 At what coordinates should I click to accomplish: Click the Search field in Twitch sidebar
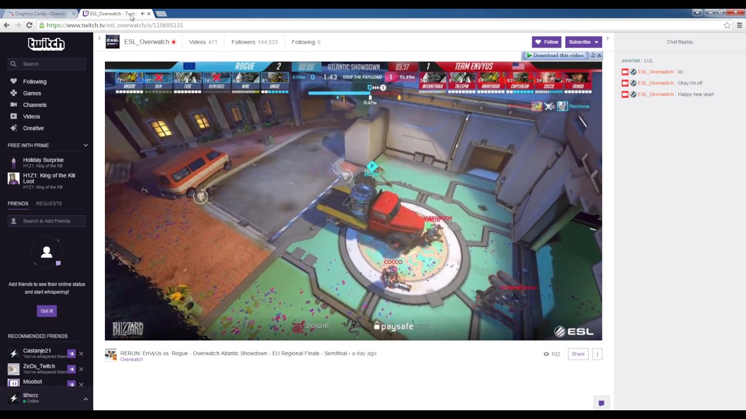point(47,64)
